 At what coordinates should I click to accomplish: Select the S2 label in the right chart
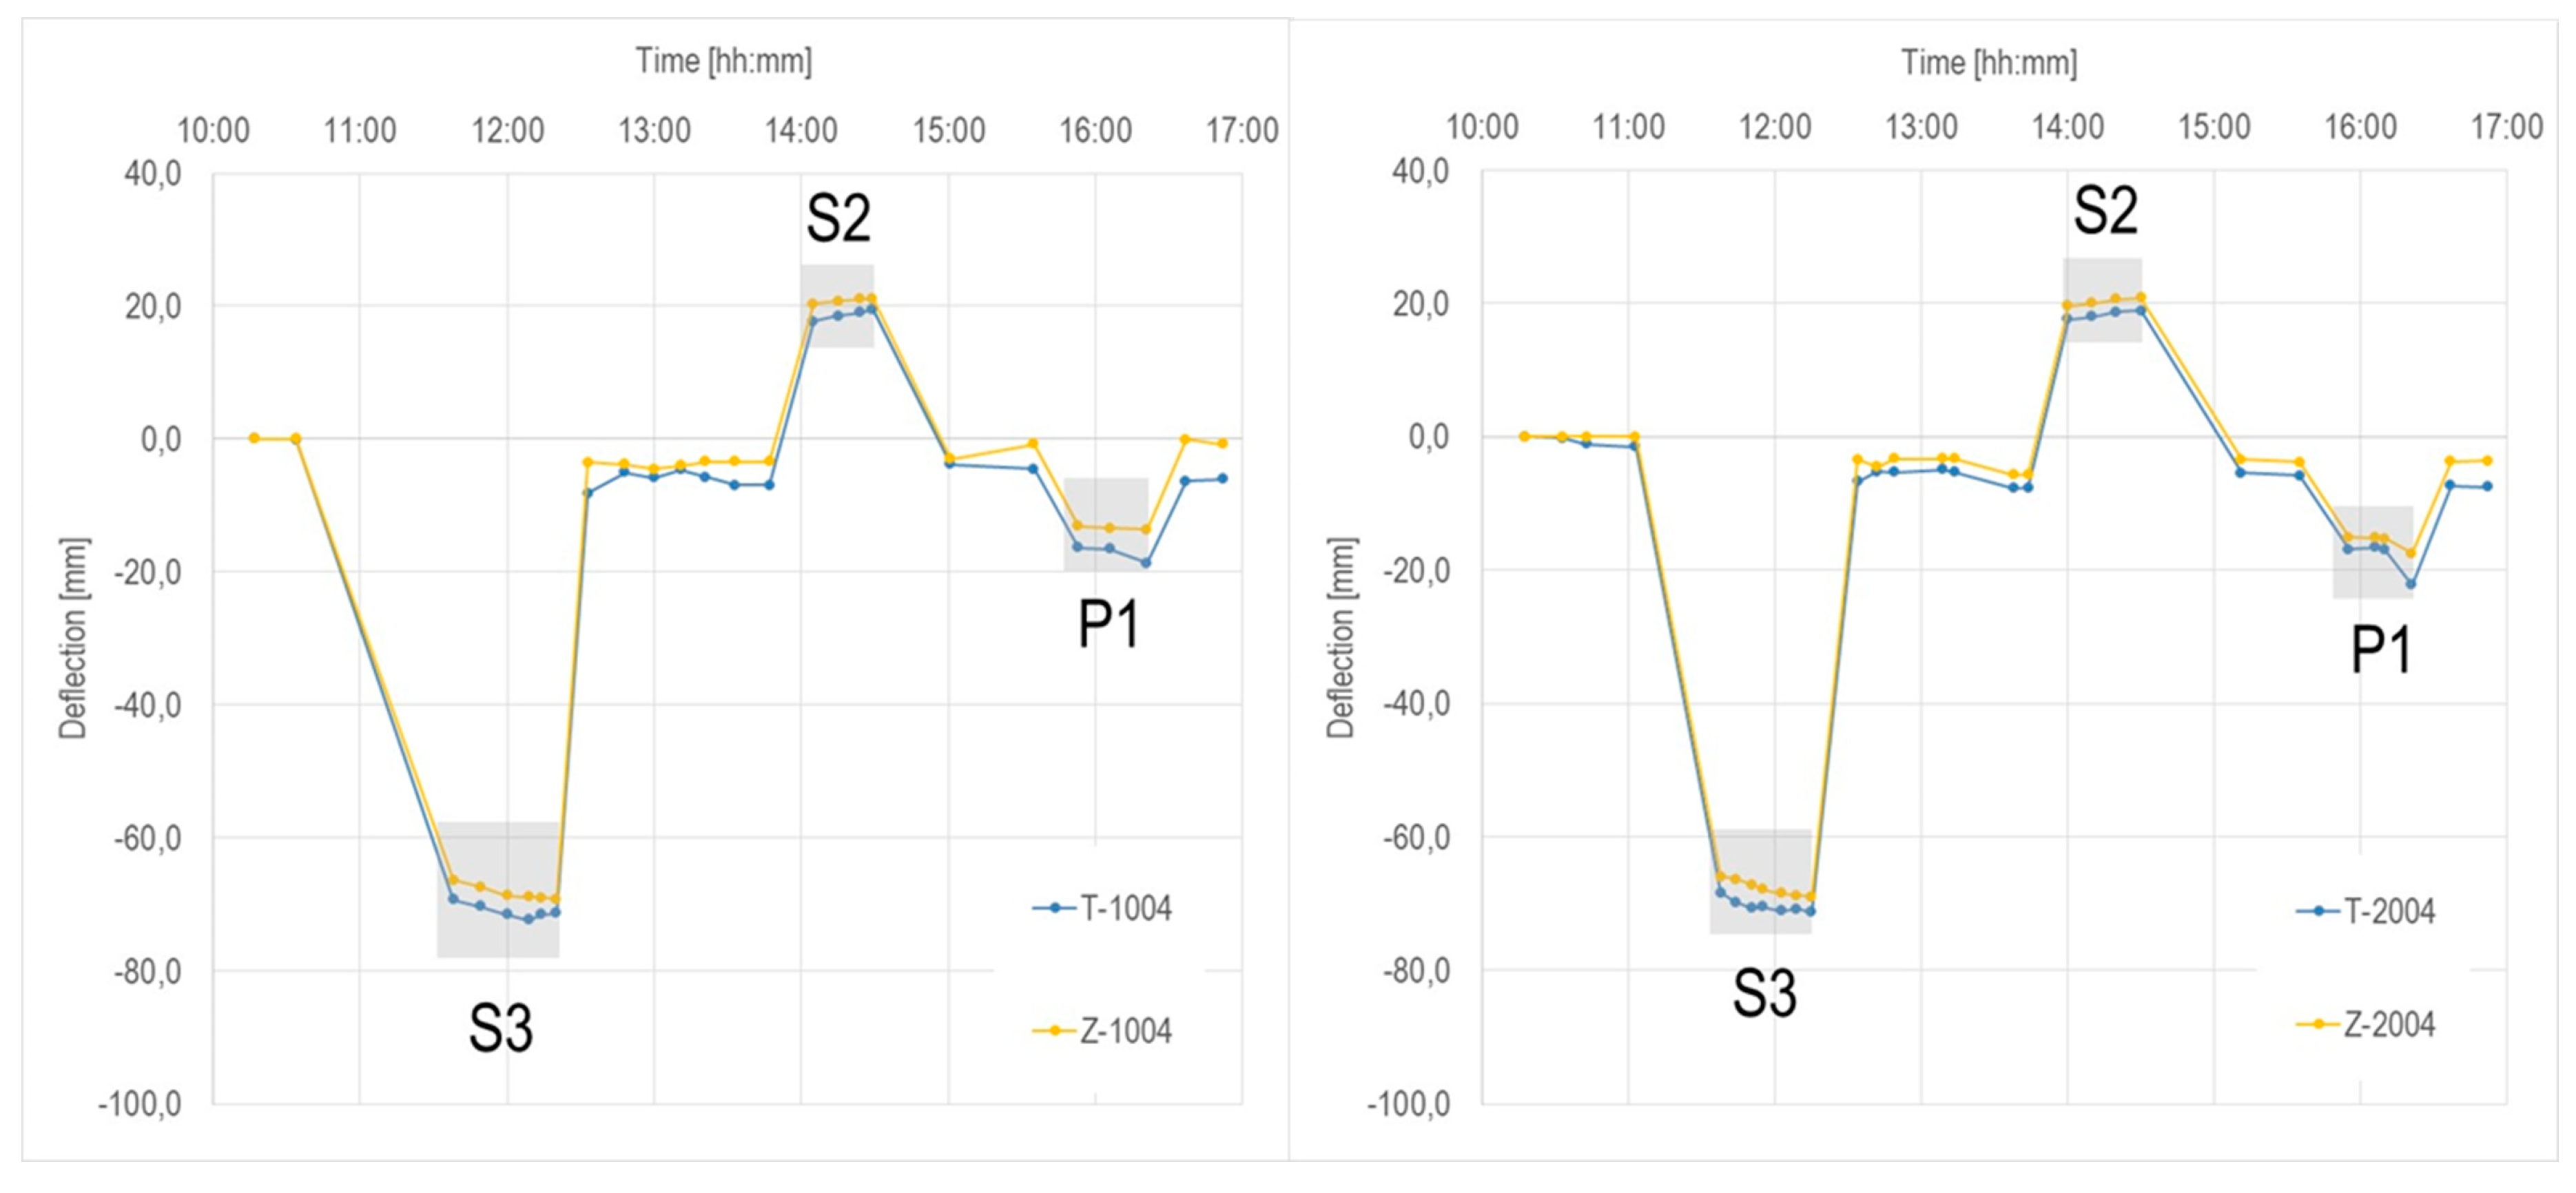coord(2105,211)
